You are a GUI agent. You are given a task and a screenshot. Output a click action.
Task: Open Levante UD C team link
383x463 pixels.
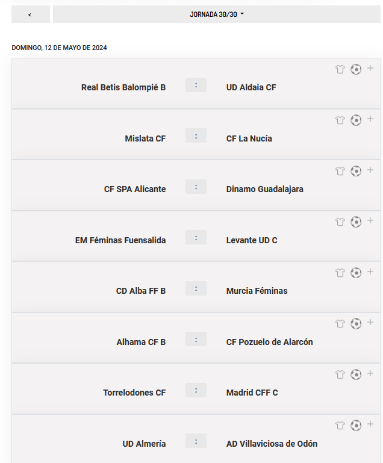pos(252,240)
